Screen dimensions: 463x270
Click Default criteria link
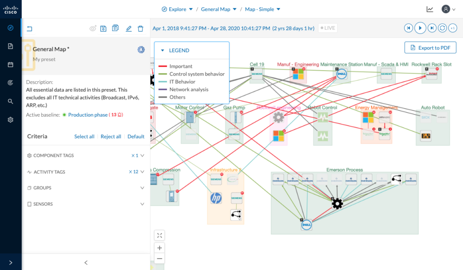coord(136,137)
